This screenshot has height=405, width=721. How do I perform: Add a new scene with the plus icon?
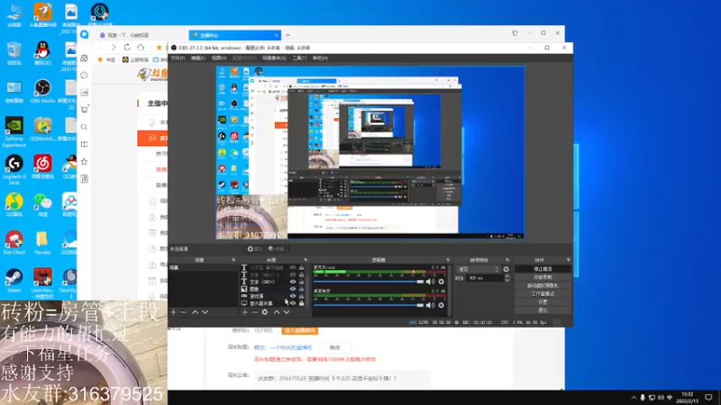173,312
